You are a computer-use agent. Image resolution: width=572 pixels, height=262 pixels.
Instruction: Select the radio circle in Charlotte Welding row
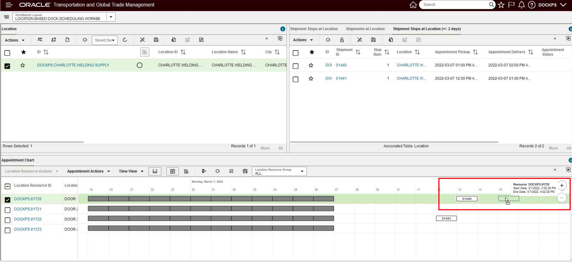140,65
